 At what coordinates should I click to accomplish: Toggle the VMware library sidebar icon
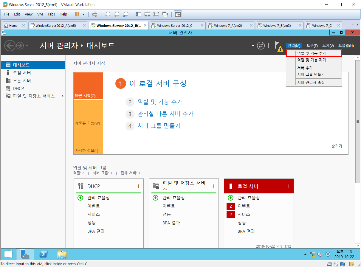pos(138,14)
